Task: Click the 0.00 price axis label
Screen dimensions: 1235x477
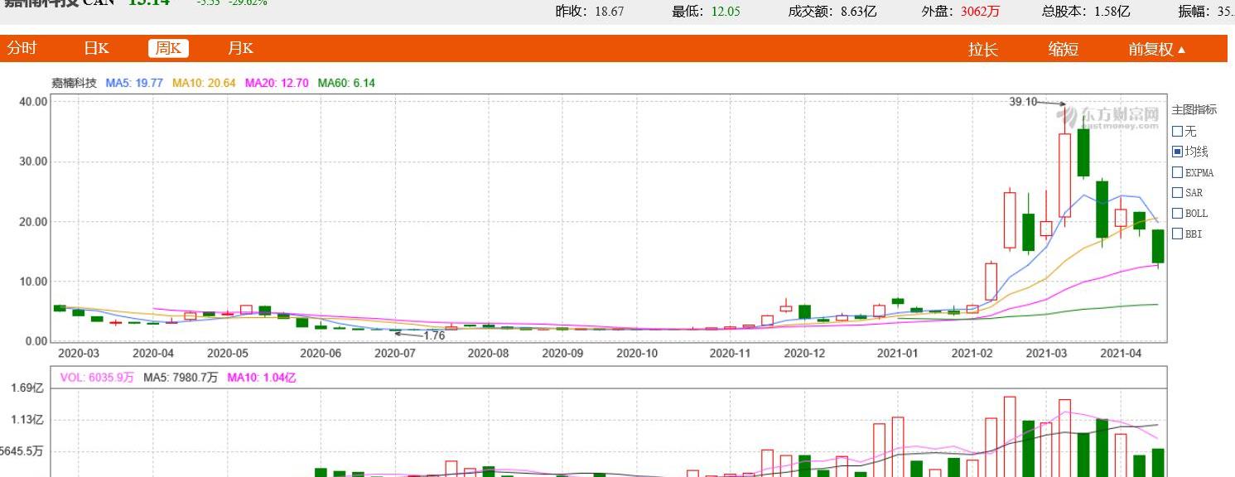Action: [x=36, y=341]
